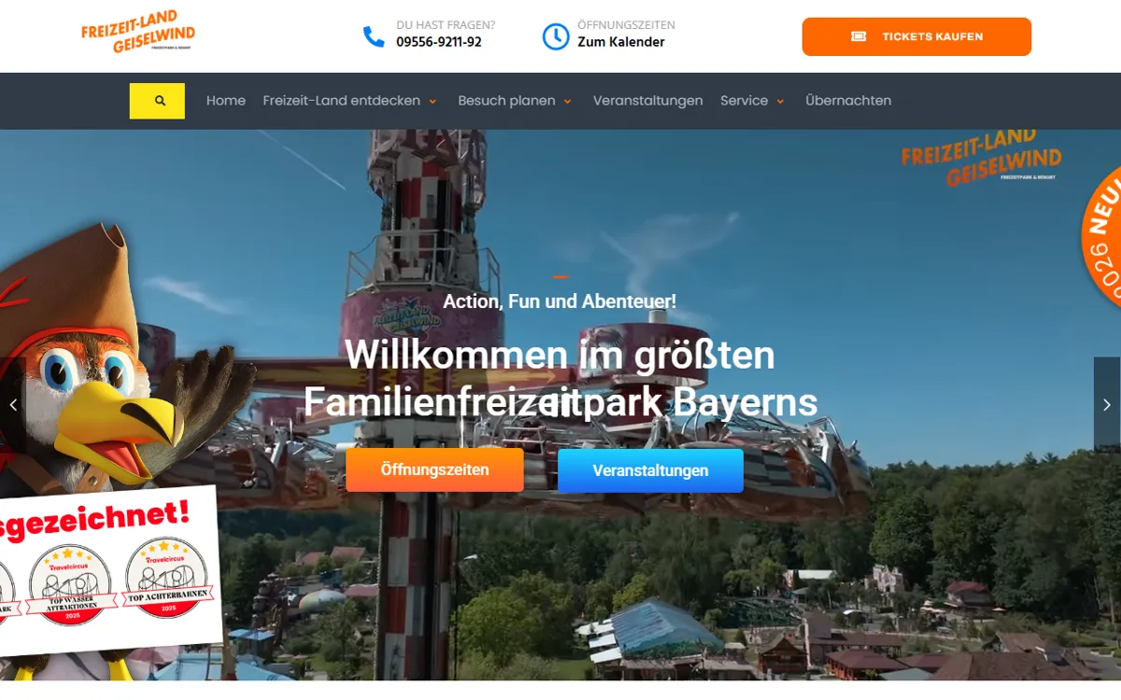Screen dimensions: 1121x700
Task: Click the orange 2026 NEU badge
Action: click(1102, 238)
